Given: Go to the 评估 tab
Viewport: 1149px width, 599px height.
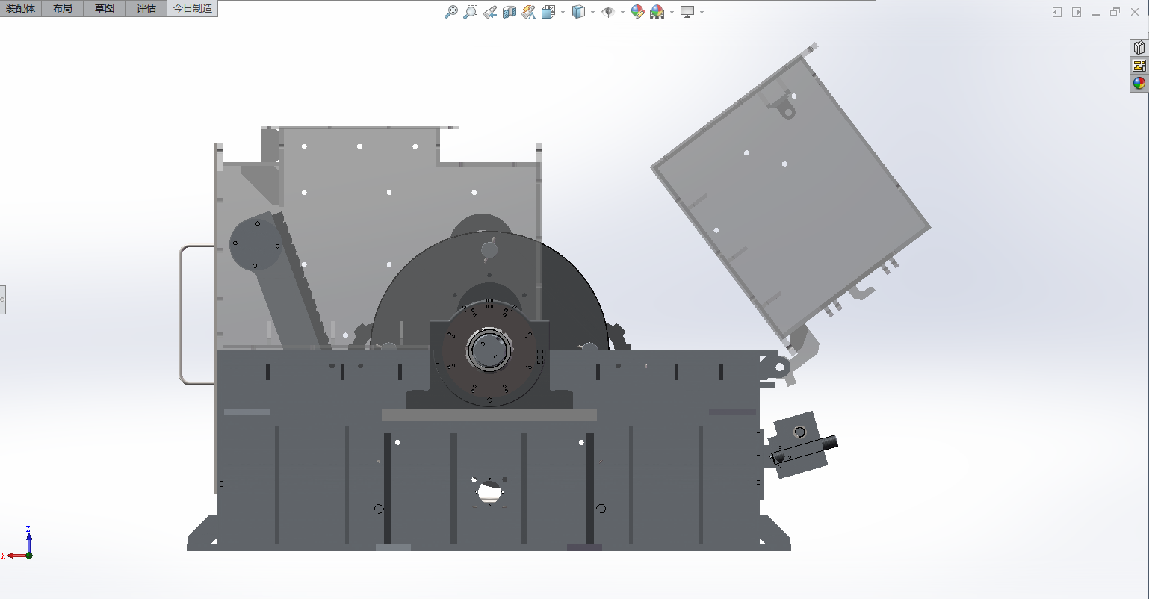Looking at the screenshot, I should [x=146, y=9].
